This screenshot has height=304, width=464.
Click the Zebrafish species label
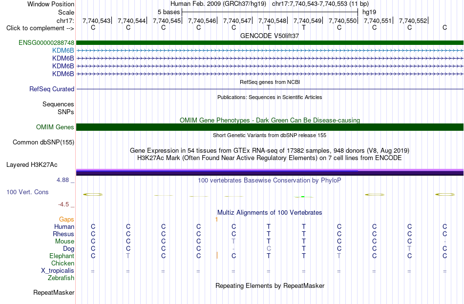pyautogui.click(x=61, y=278)
